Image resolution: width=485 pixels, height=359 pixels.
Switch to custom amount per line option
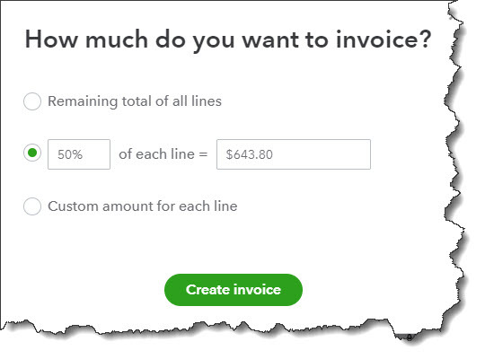(x=32, y=206)
